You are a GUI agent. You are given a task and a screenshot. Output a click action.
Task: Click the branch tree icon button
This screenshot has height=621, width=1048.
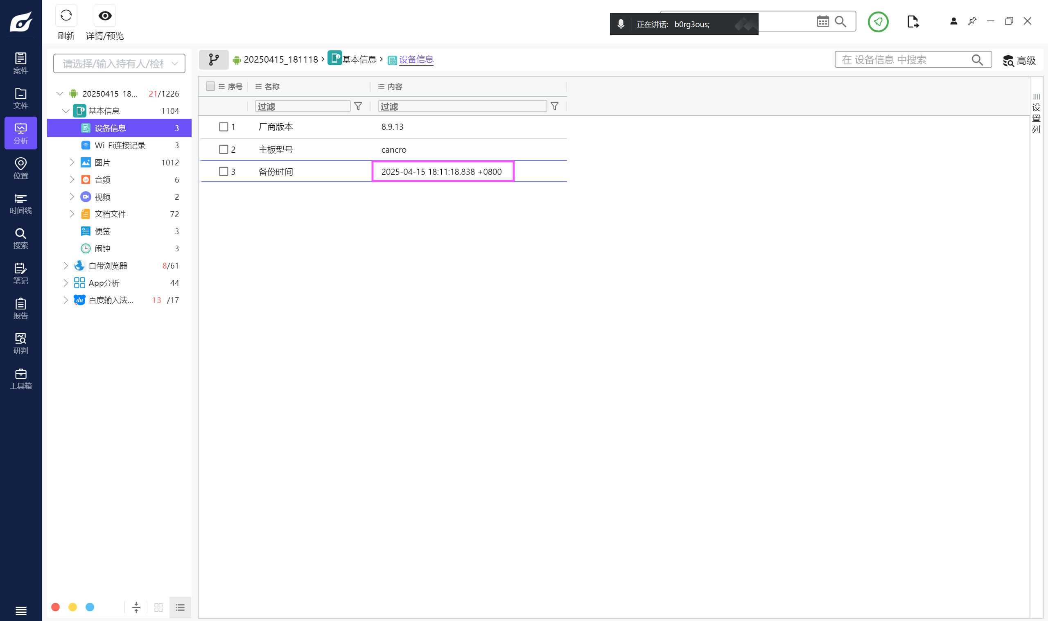214,59
